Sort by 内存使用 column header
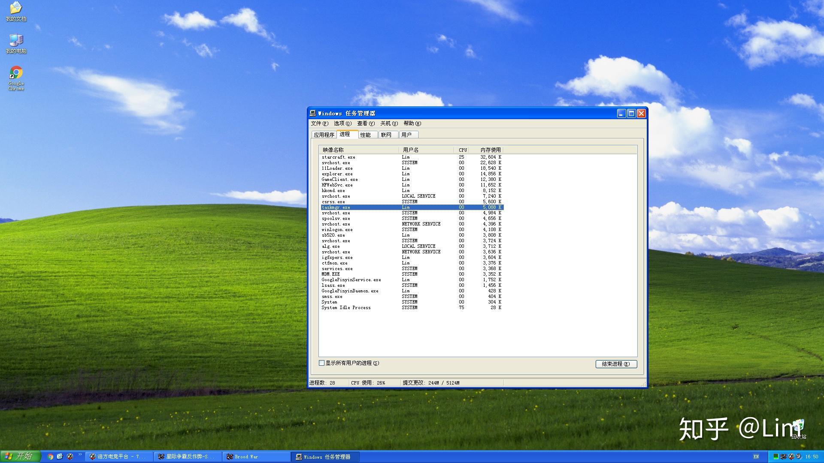This screenshot has height=463, width=824. (x=490, y=150)
